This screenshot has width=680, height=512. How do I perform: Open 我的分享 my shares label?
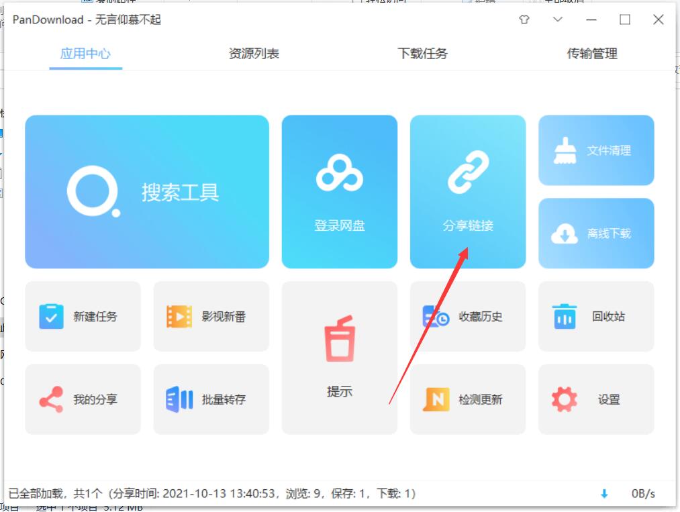[95, 399]
